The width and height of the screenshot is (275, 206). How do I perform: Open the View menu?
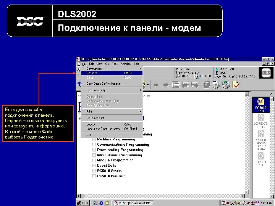coord(99,64)
